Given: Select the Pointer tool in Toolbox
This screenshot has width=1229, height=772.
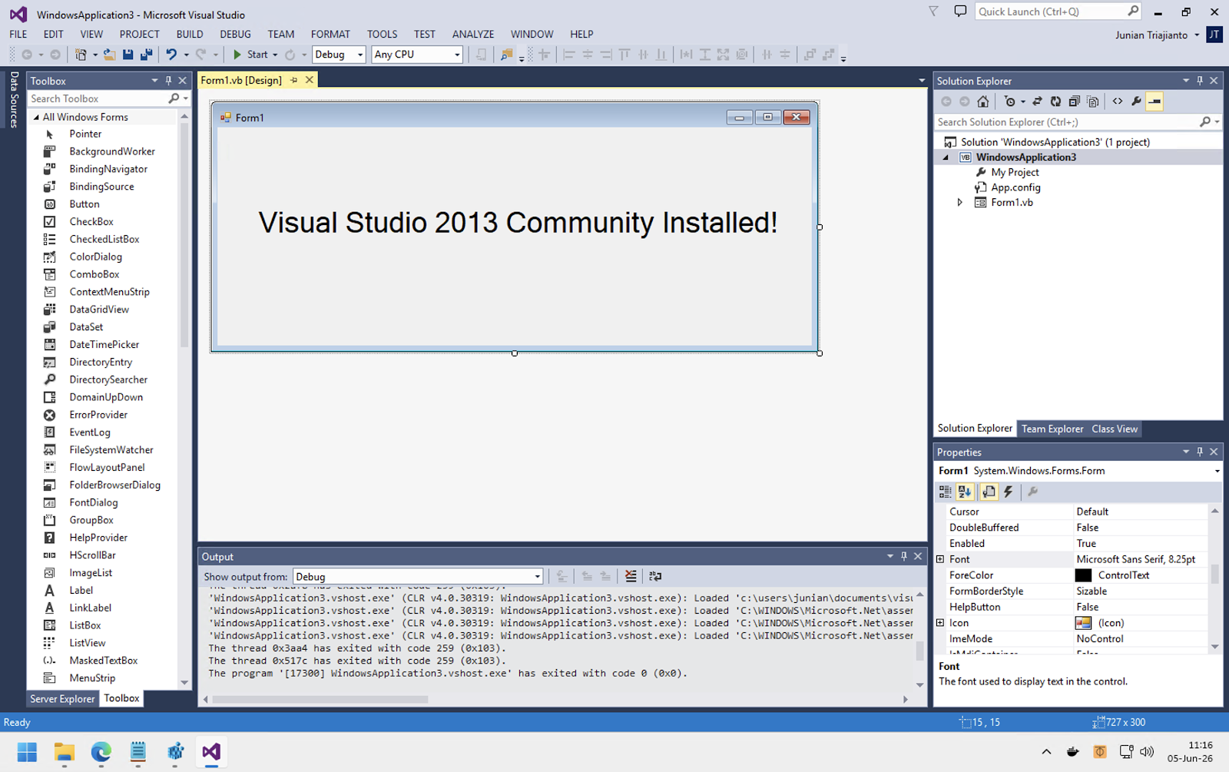Looking at the screenshot, I should [x=85, y=134].
